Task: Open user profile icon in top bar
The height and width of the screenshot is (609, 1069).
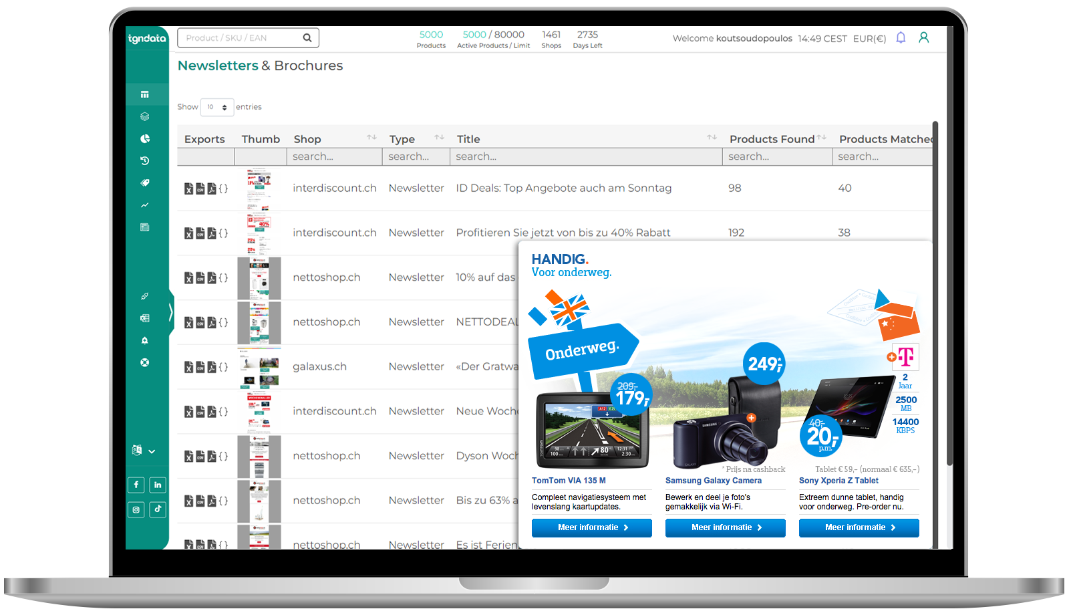Action: click(923, 37)
